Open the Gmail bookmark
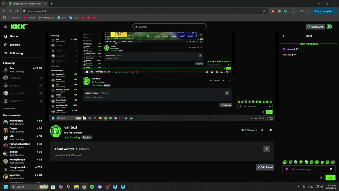The width and height of the screenshot is (339, 191). tap(16, 18)
